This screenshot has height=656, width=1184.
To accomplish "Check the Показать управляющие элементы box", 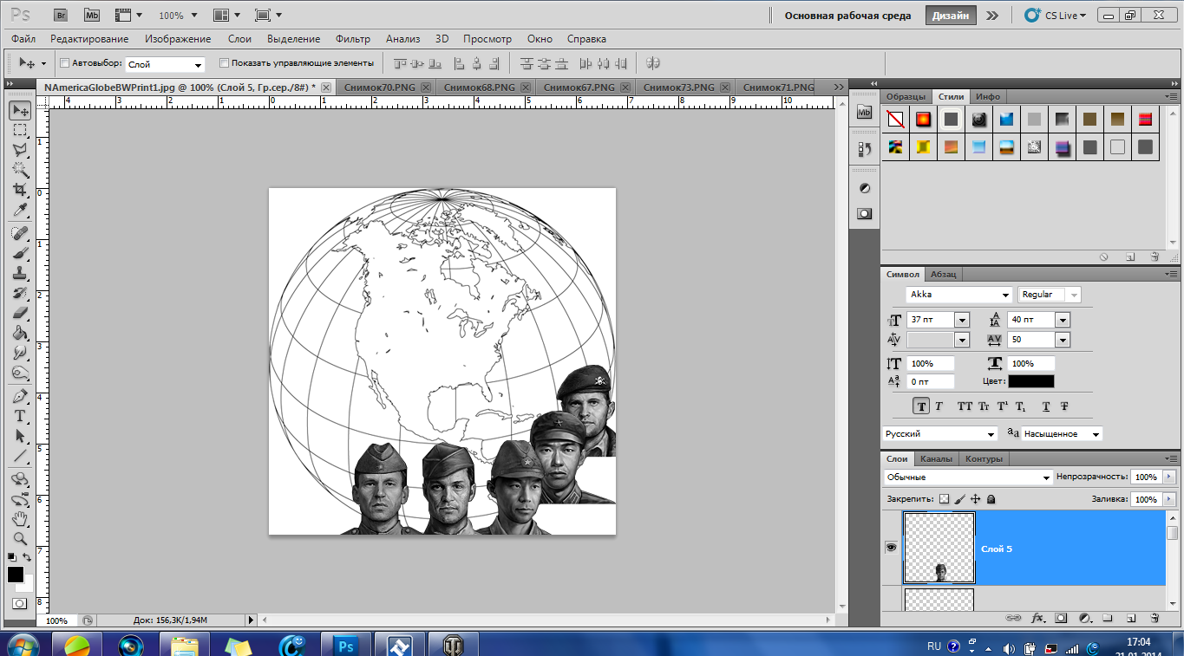I will tap(224, 63).
